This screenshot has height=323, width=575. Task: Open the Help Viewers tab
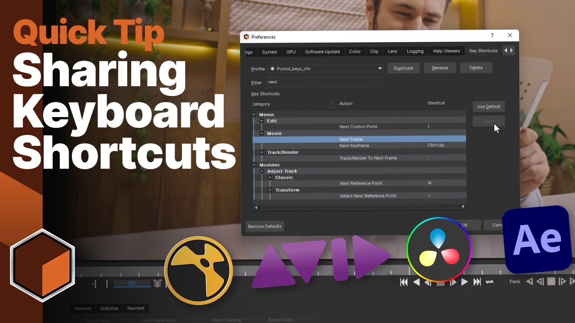pyautogui.click(x=447, y=52)
